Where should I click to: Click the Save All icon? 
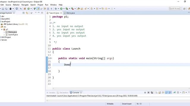[x=6, y=9]
